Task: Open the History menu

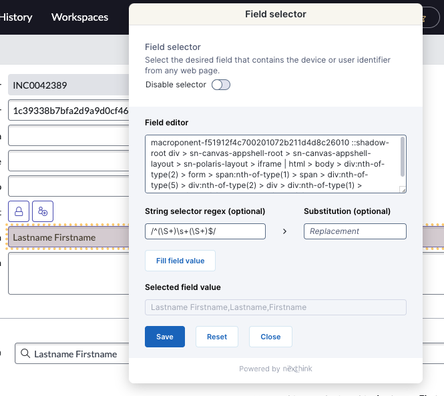Action: coord(16,17)
